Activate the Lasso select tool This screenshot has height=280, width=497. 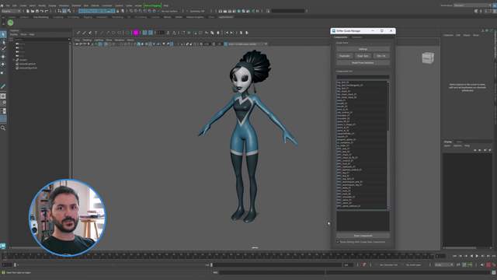pos(3,42)
